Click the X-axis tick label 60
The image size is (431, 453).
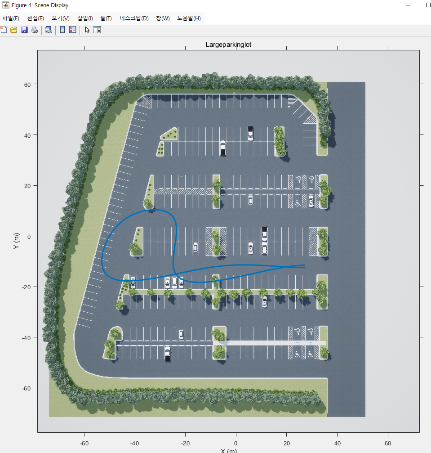pos(388,443)
